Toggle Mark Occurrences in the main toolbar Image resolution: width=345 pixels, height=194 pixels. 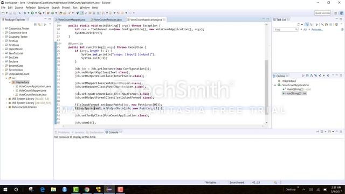pyautogui.click(x=82, y=13)
